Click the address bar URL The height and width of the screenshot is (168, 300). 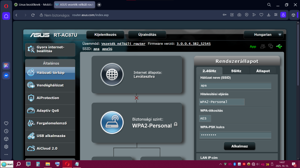tap(90, 15)
